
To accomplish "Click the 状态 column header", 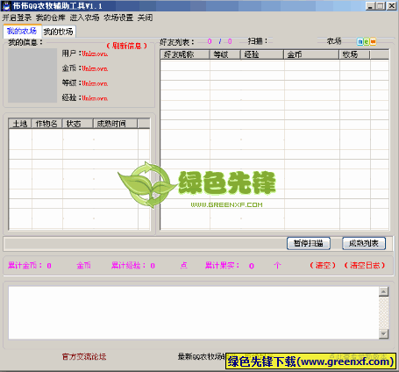I will [x=78, y=124].
